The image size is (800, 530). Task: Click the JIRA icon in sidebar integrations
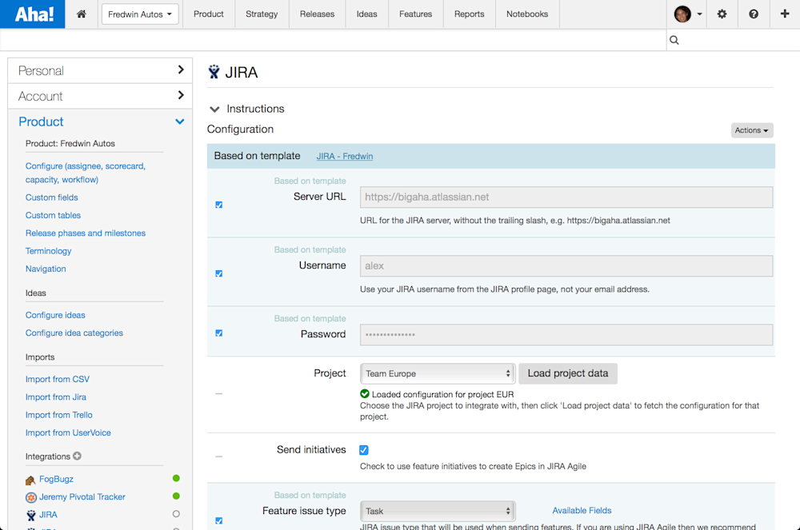[x=31, y=516]
